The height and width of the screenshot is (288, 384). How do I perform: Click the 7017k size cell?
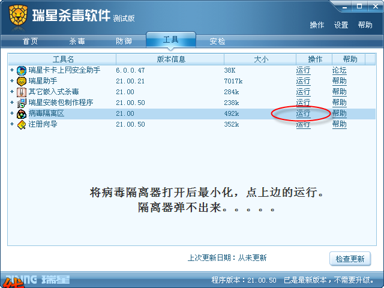(x=233, y=81)
